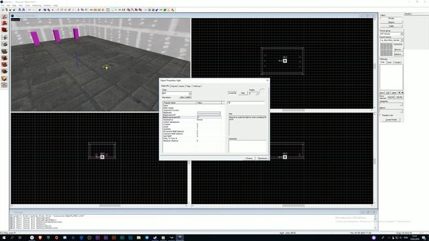Click the dashed square selection-mode icon
Screen dimensions: 429x241
point(108,10)
